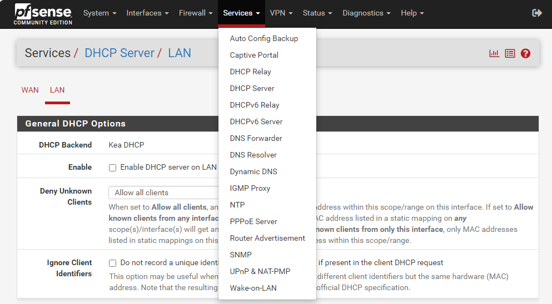Image resolution: width=552 pixels, height=304 pixels.
Task: Expand the Firewall menu
Action: coord(196,13)
